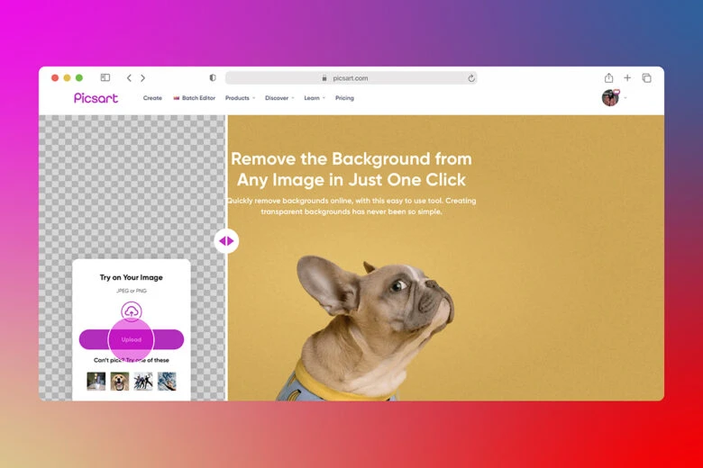
Task: Show the tab overview icon
Action: click(646, 78)
